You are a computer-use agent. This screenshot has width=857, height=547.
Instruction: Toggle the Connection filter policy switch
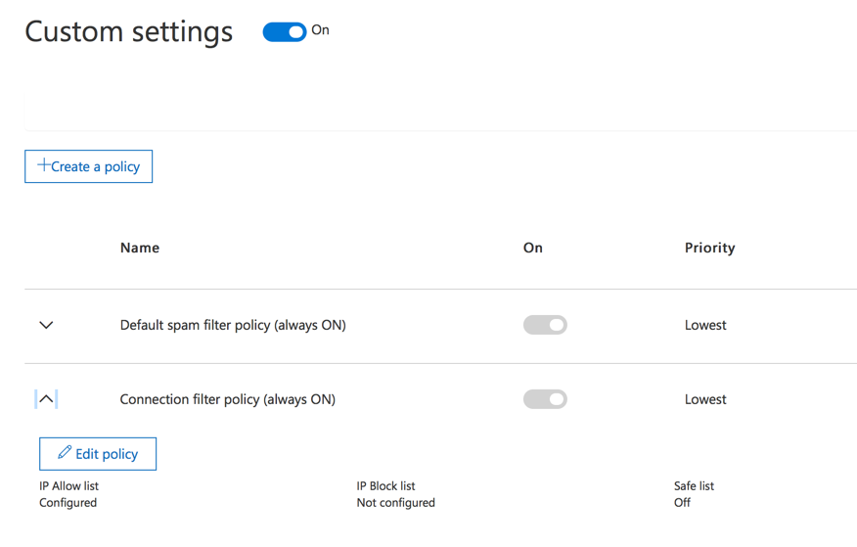(545, 399)
